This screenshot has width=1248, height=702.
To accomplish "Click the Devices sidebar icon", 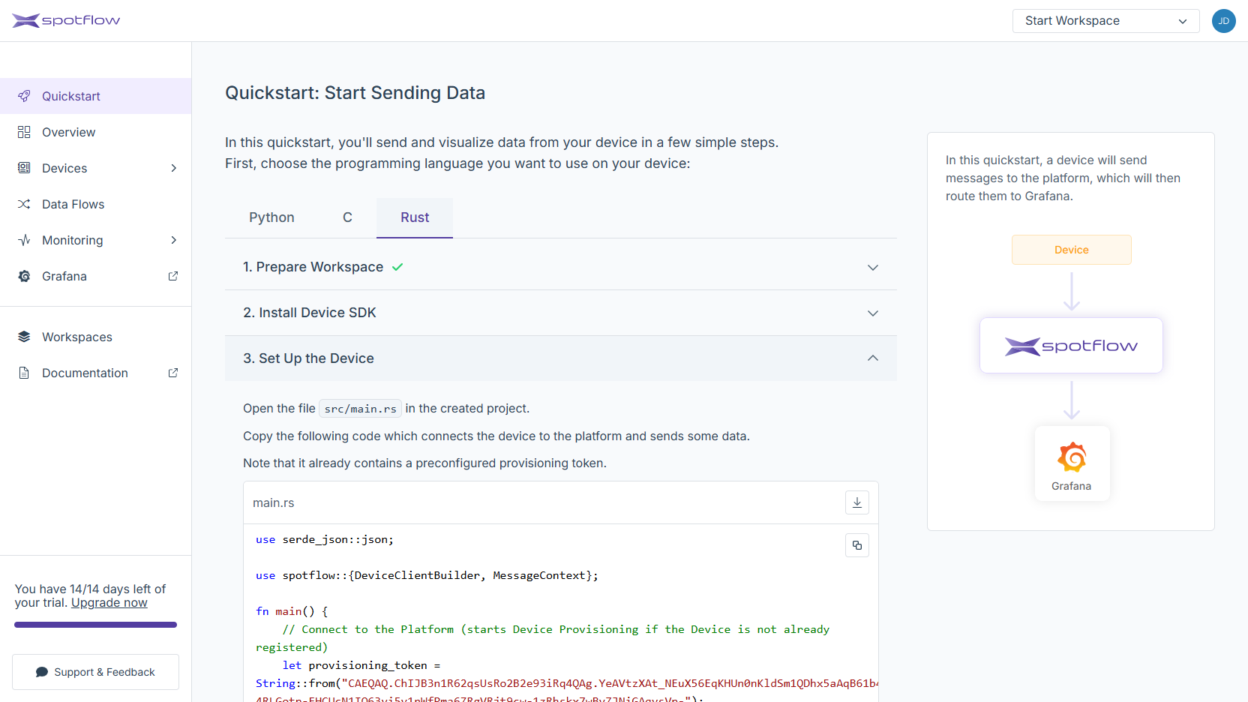I will click(x=24, y=168).
